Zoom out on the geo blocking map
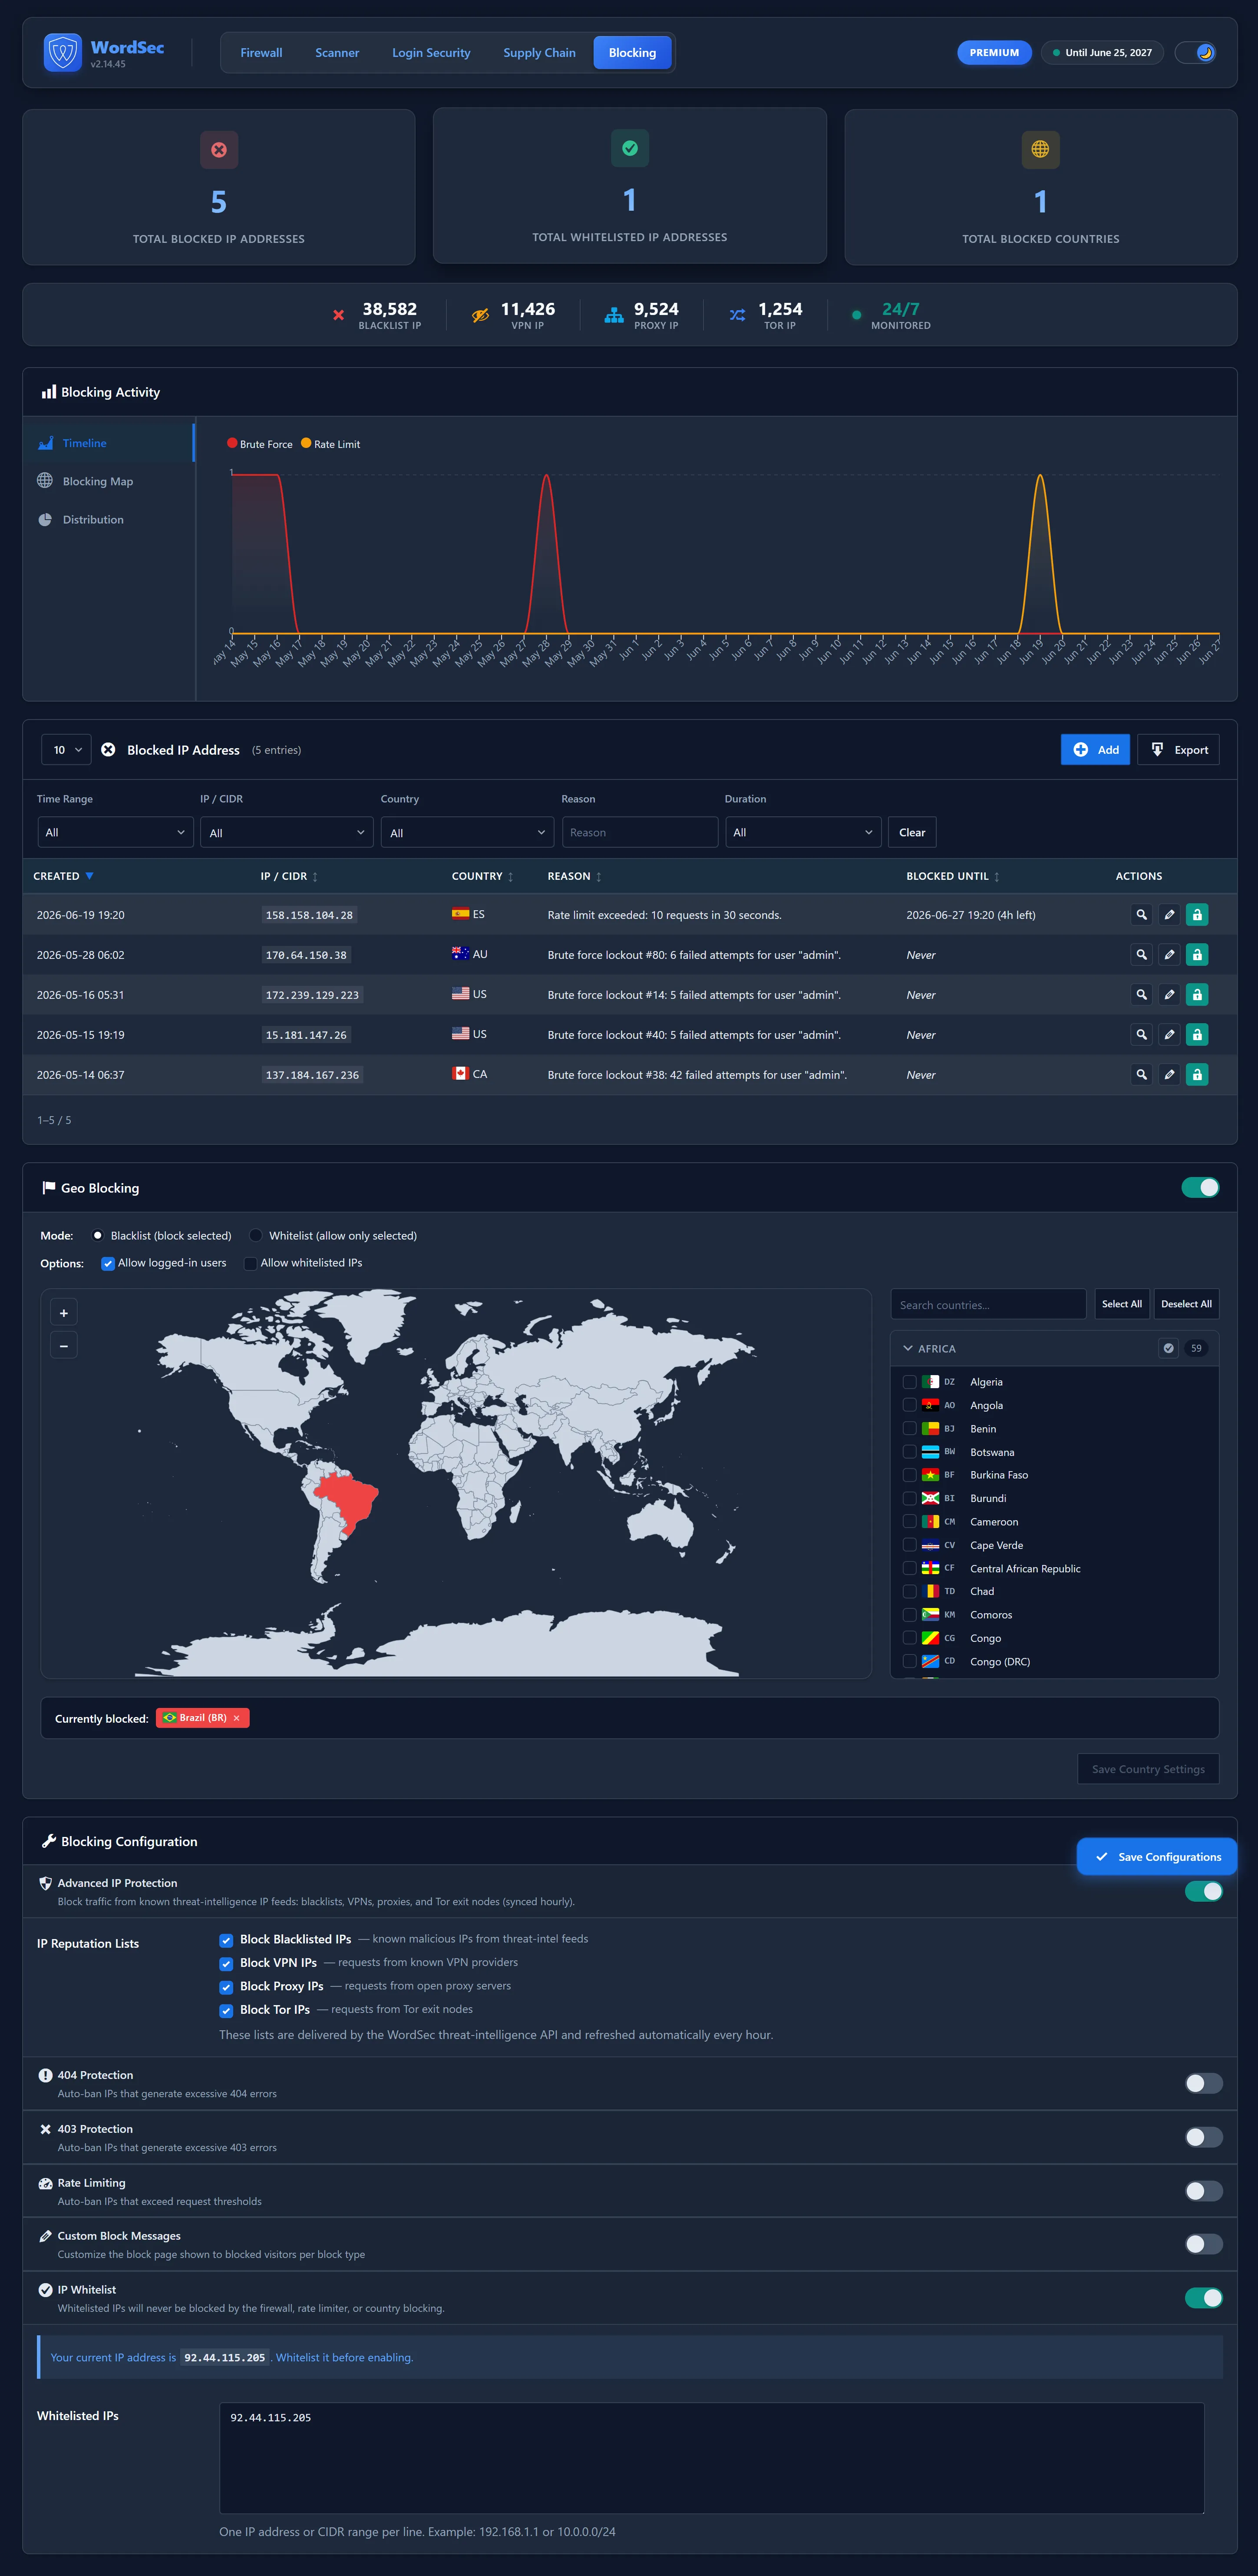Viewport: 1258px width, 2576px height. tap(64, 1346)
